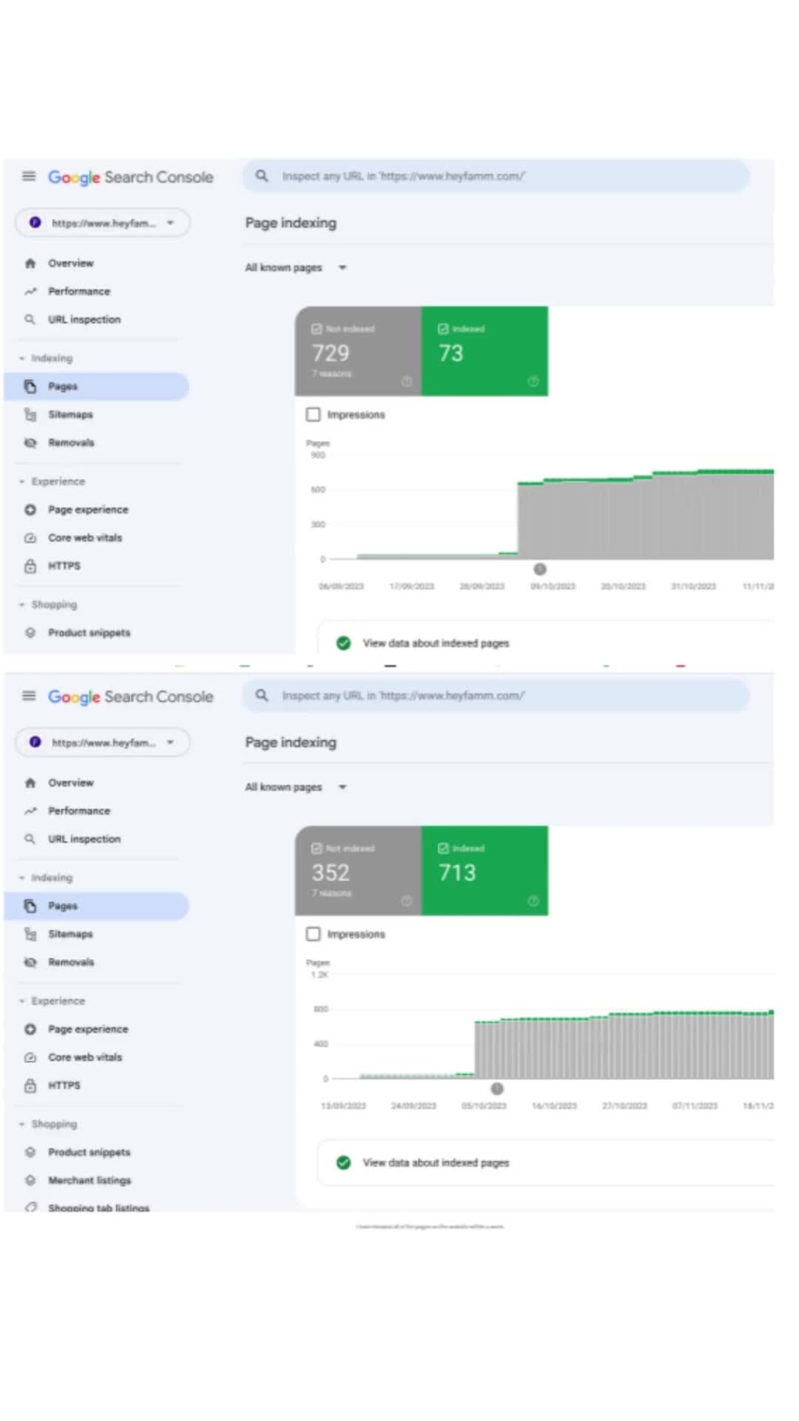Toggle Not indexed 729 card
The height and width of the screenshot is (1421, 799).
358,351
